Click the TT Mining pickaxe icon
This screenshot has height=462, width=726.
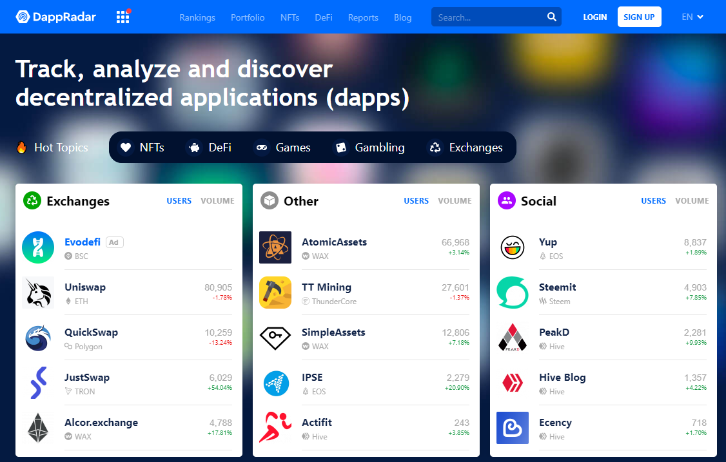[275, 293]
